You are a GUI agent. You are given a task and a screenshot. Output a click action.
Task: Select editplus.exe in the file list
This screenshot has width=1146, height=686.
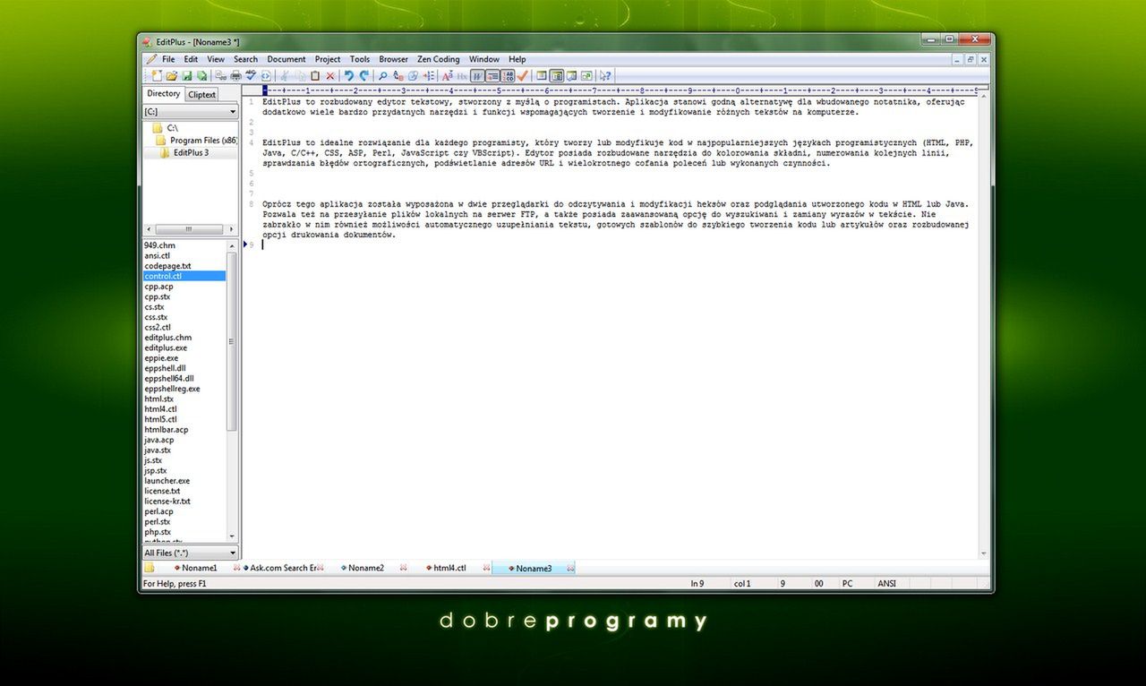[x=167, y=347]
